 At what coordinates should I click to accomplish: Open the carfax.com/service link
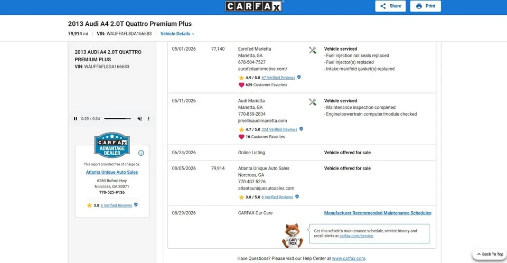[x=356, y=236]
